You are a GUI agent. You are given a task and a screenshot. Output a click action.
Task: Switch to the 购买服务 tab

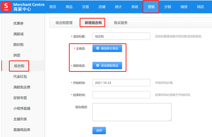(x=121, y=22)
